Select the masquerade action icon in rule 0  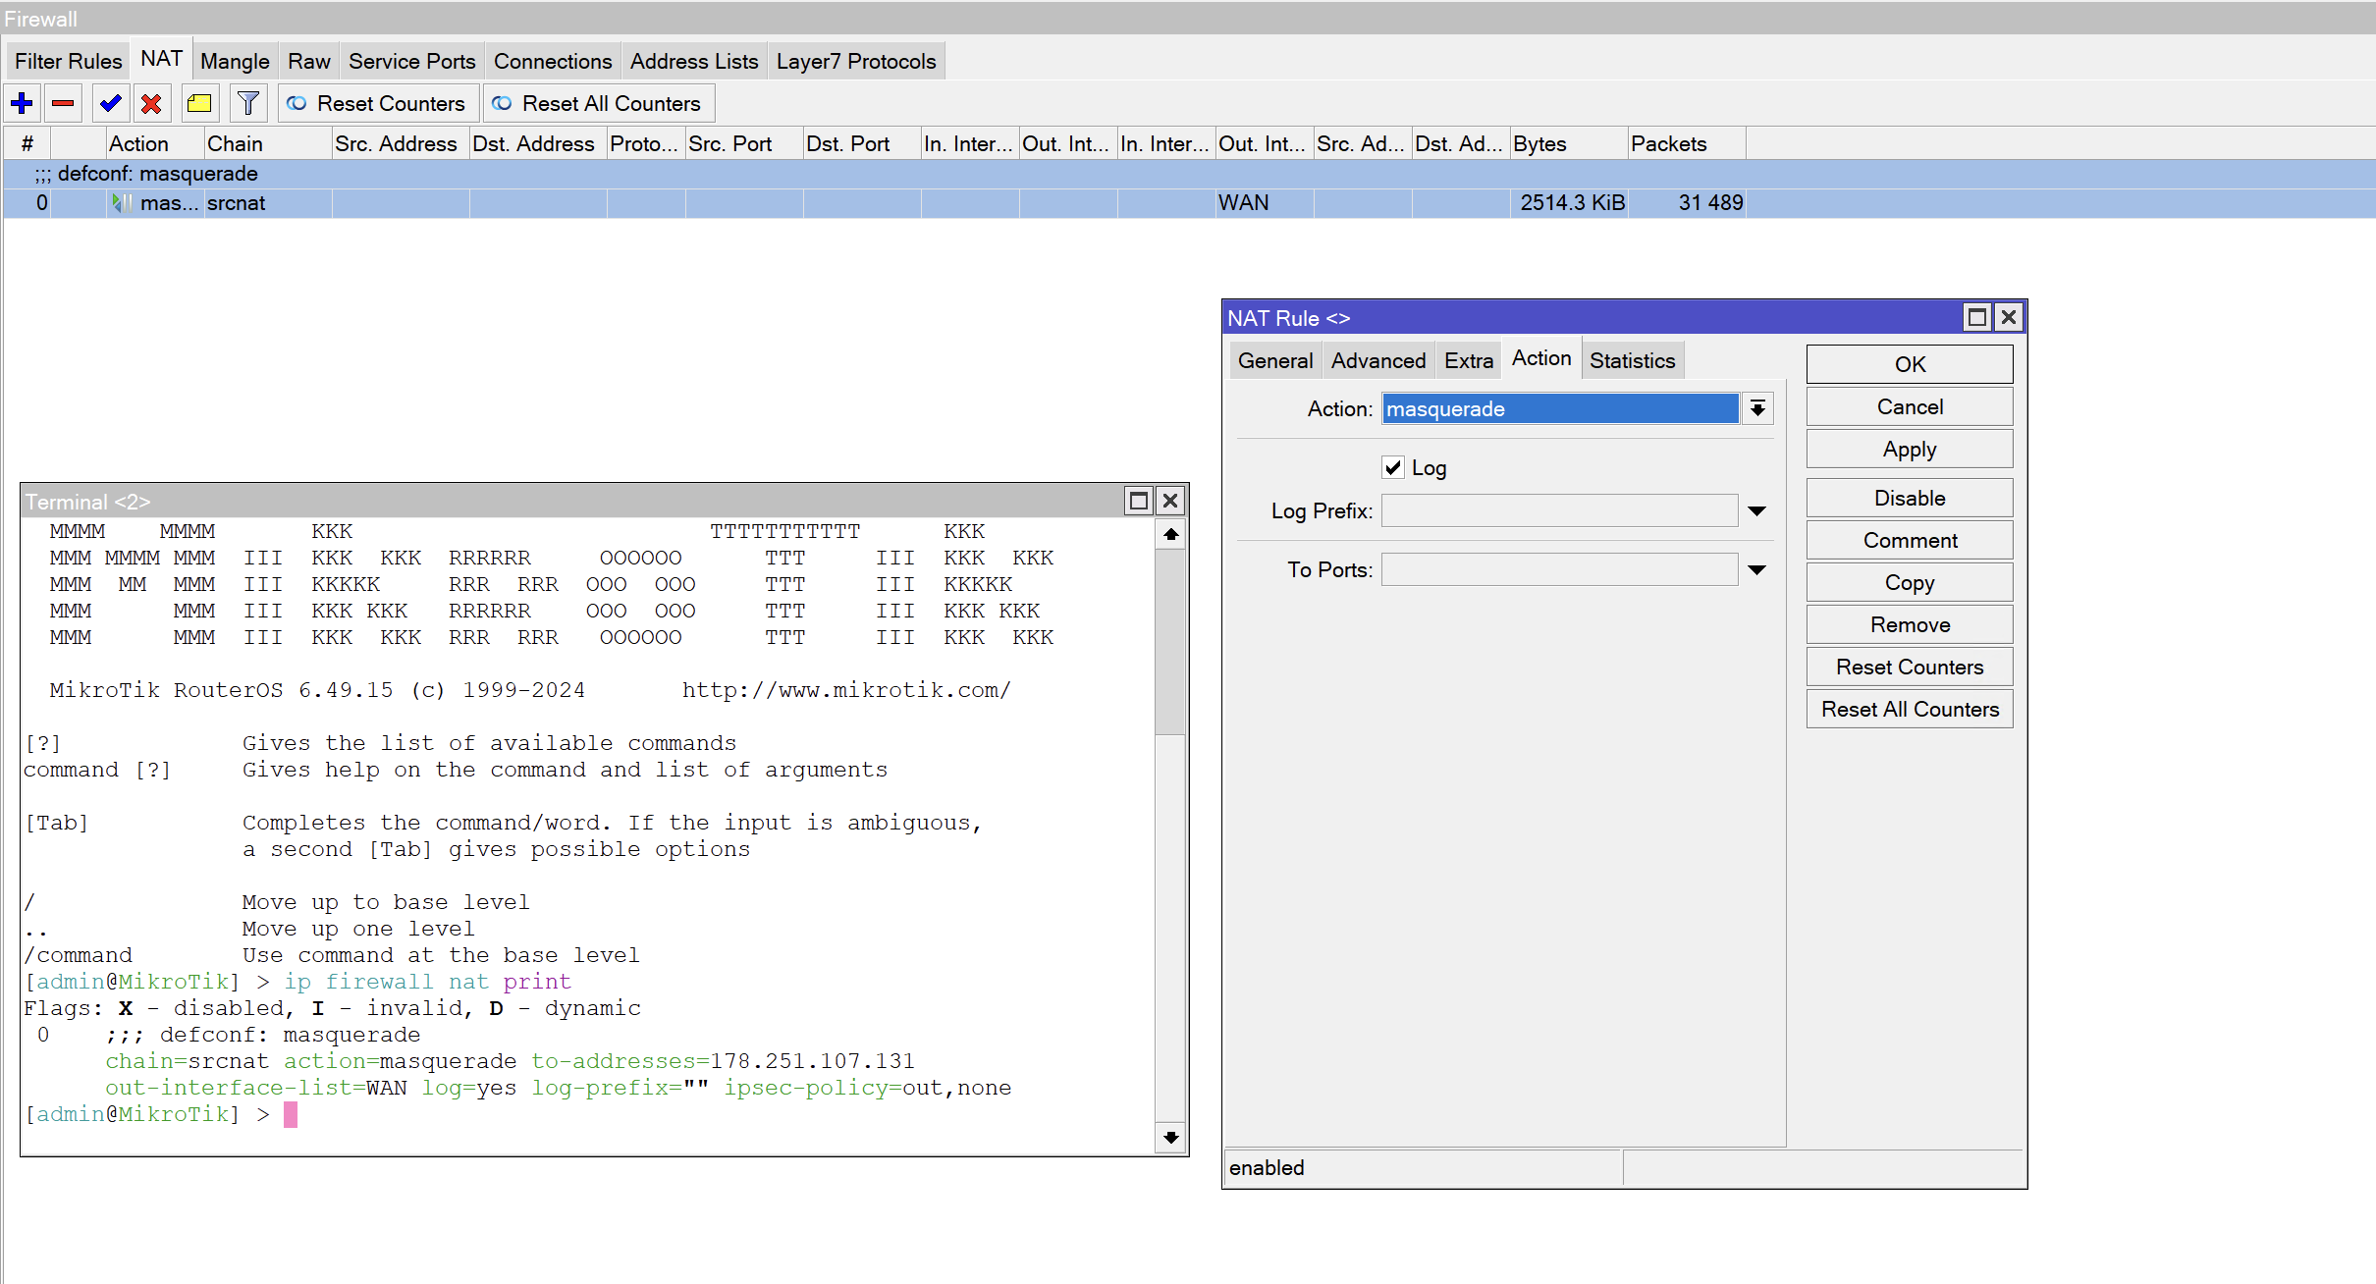pyautogui.click(x=121, y=203)
